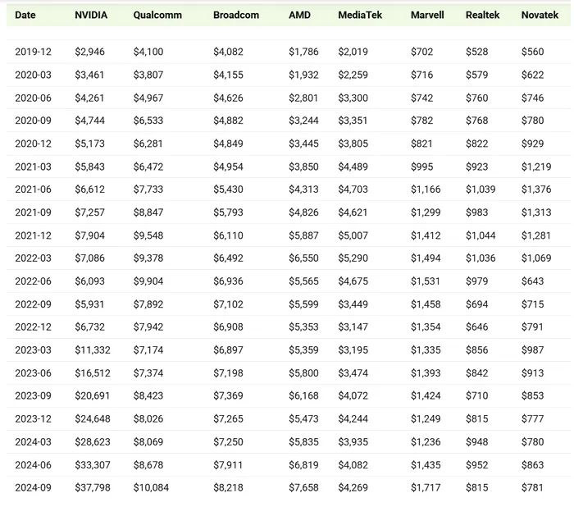574x507 pixels.
Task: Select Broadcom value $8,218
Action: coord(228,487)
